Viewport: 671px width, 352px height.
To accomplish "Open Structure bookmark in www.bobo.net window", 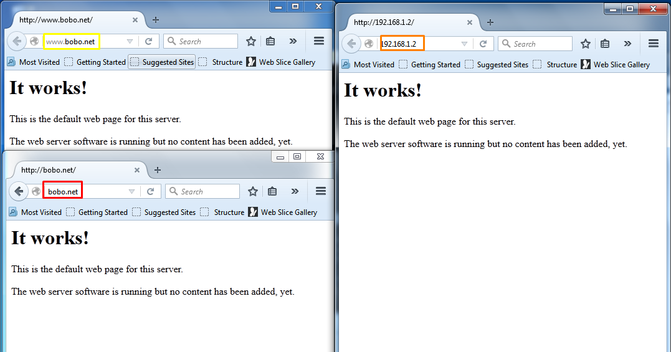I will point(221,62).
